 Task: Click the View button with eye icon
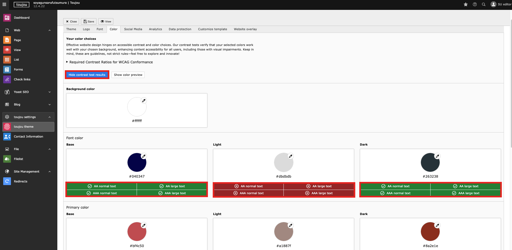click(x=106, y=21)
